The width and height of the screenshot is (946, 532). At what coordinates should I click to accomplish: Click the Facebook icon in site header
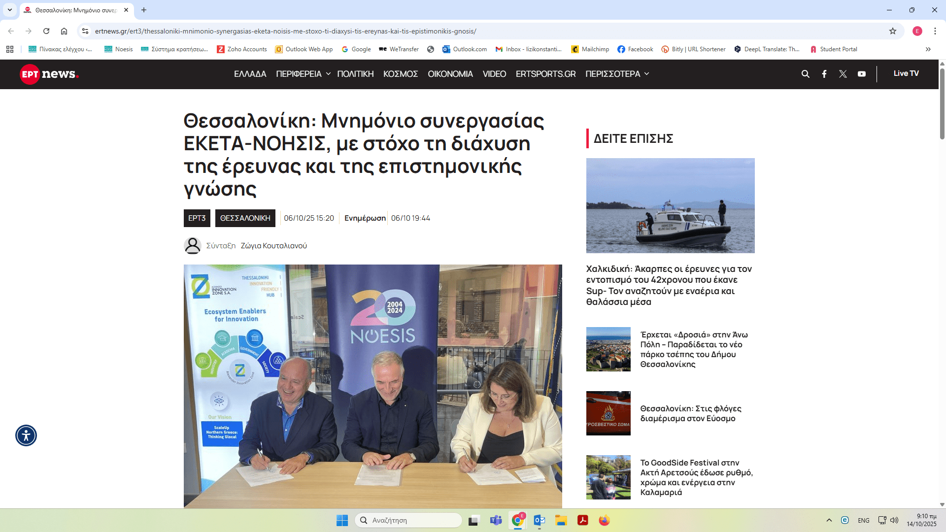824,74
